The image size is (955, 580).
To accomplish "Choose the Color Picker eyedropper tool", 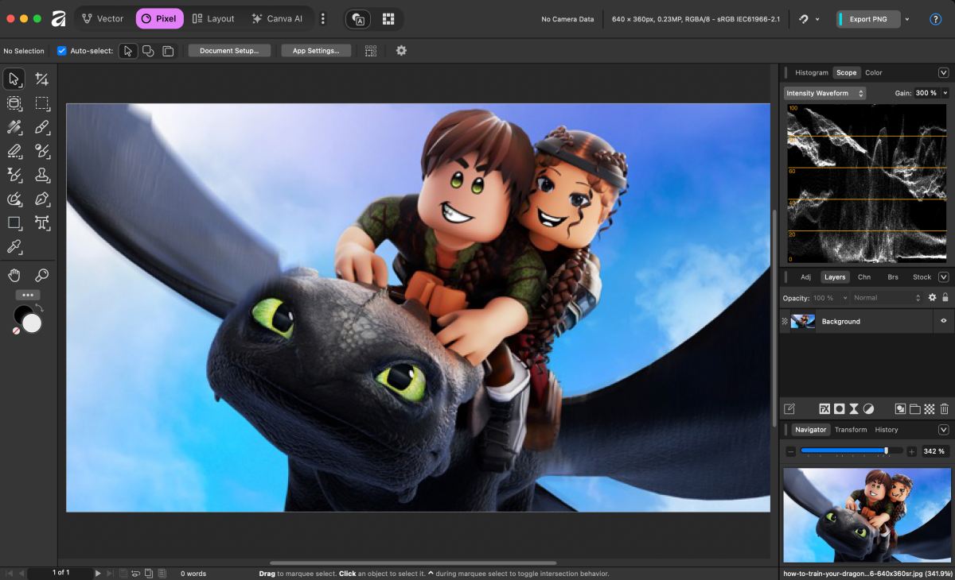I will tap(14, 247).
